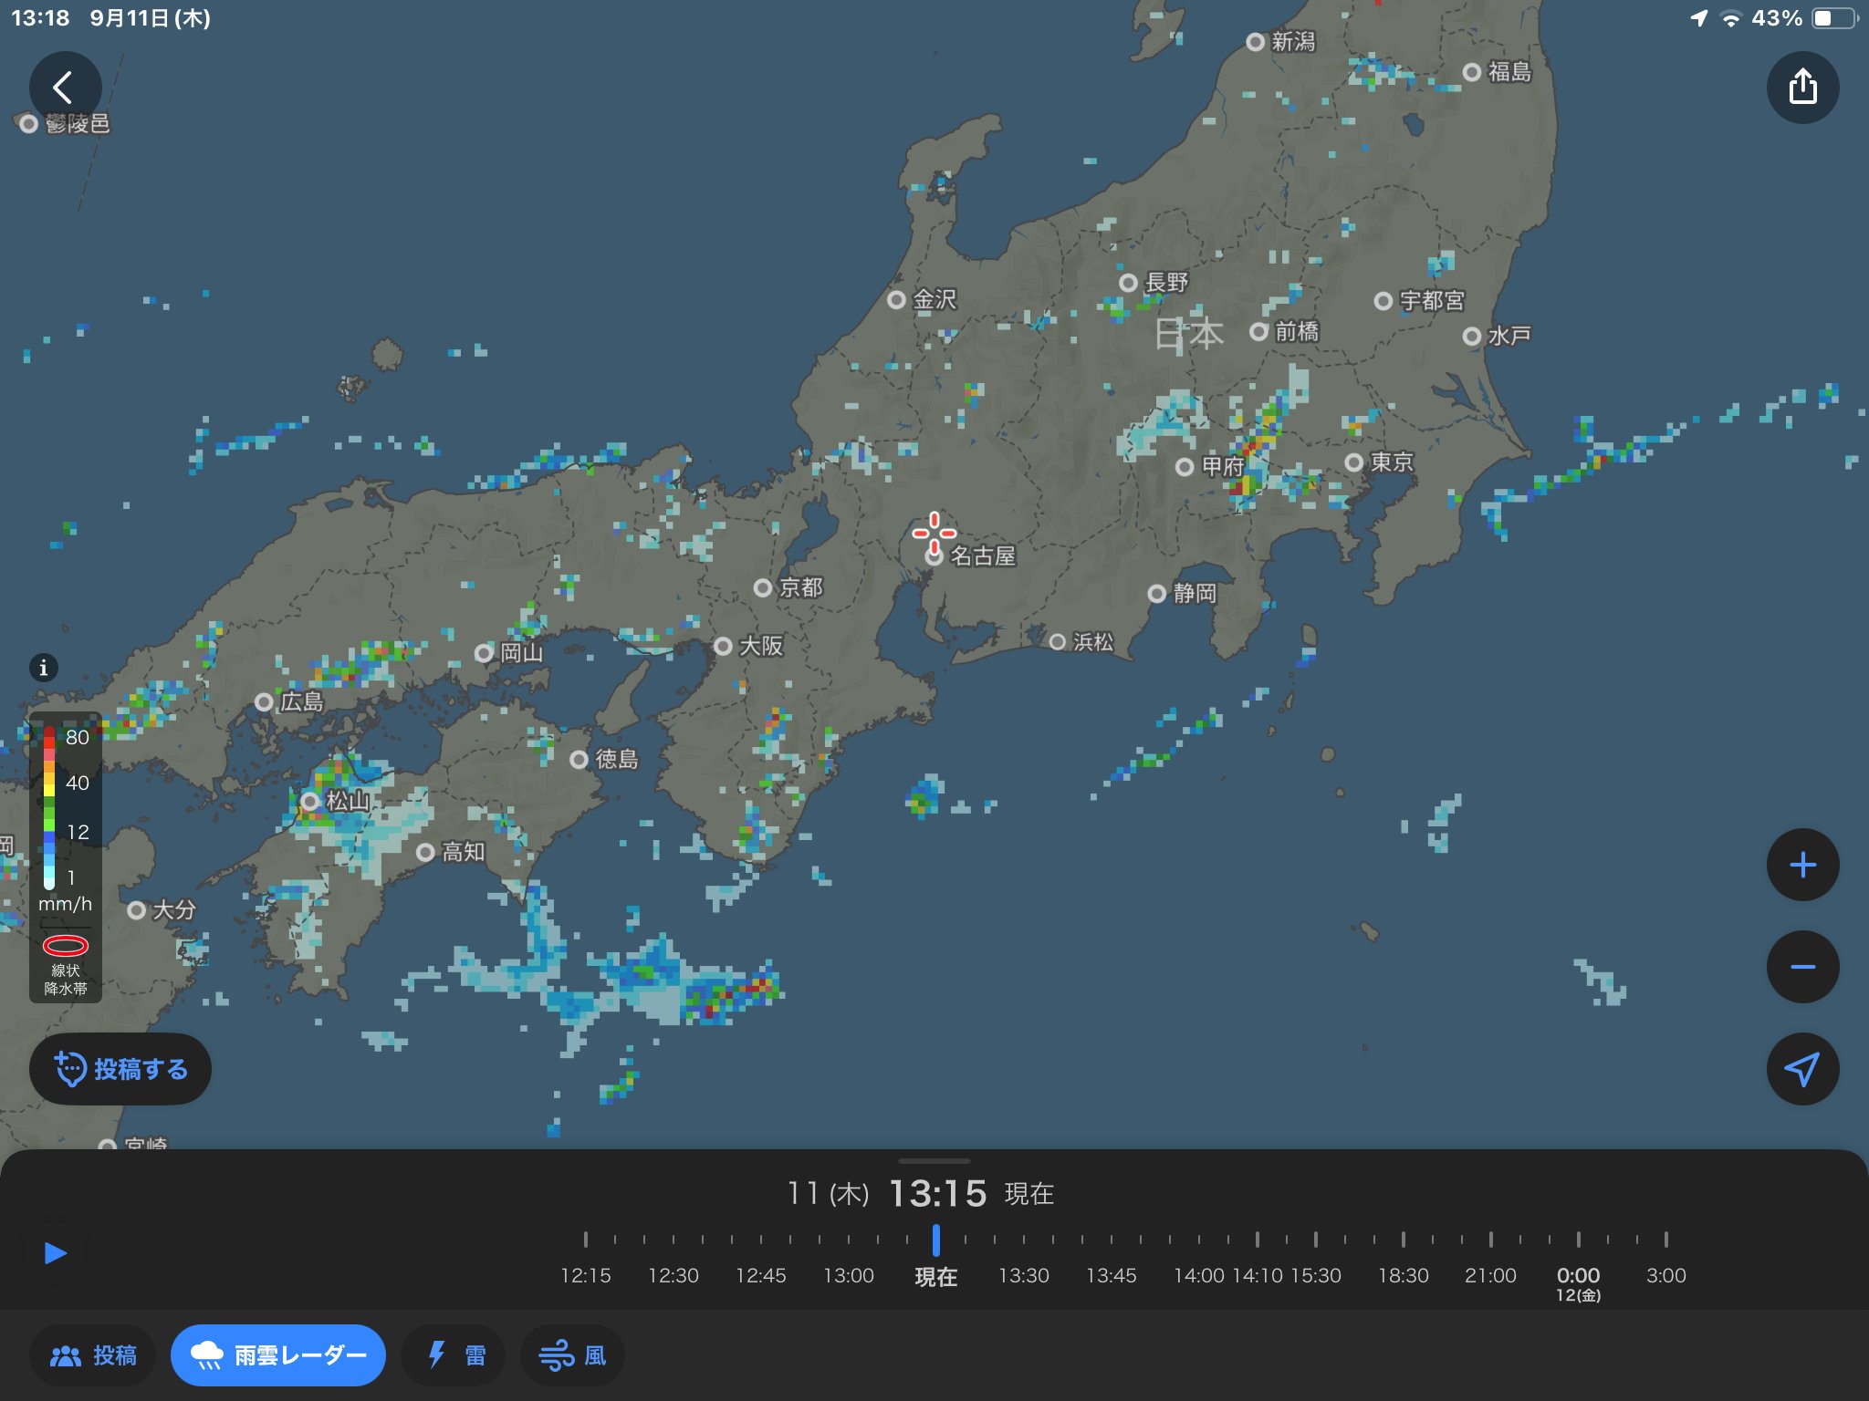Tap the 大阪 city marker
Viewport: 1869px width, 1401px height.
pos(724,646)
